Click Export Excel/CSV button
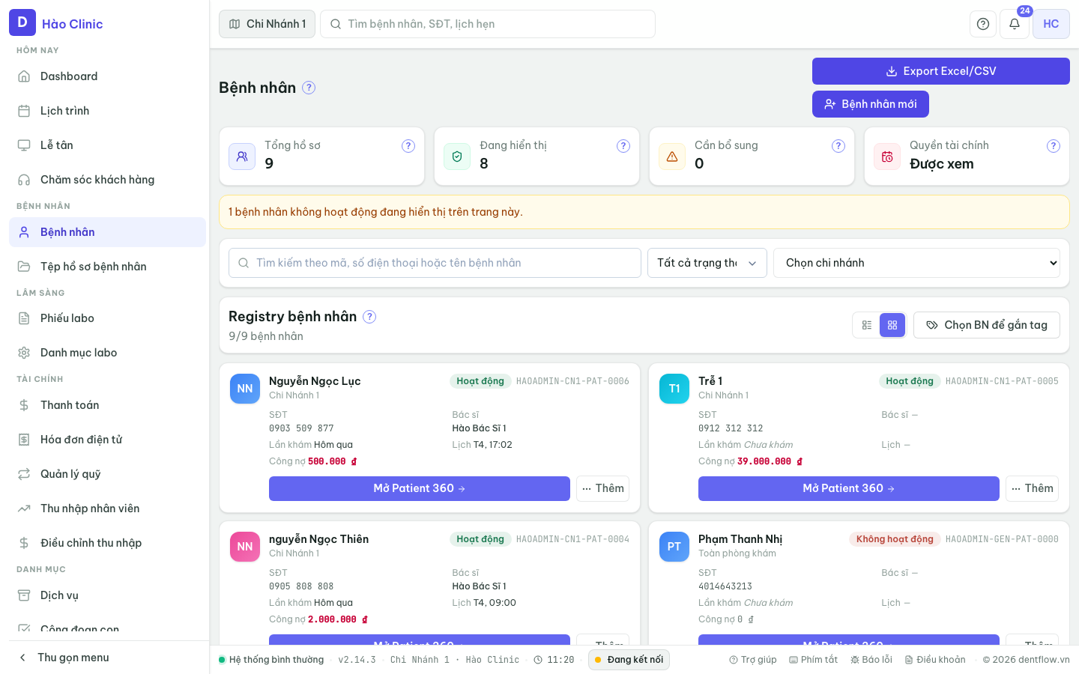The image size is (1079, 674). [941, 71]
